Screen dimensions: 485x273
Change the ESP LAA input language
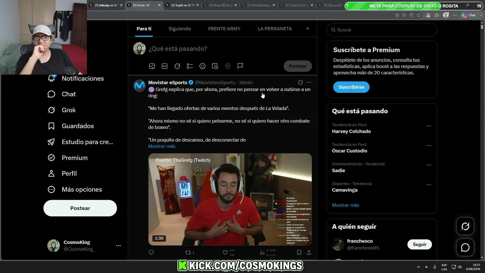pos(444,267)
